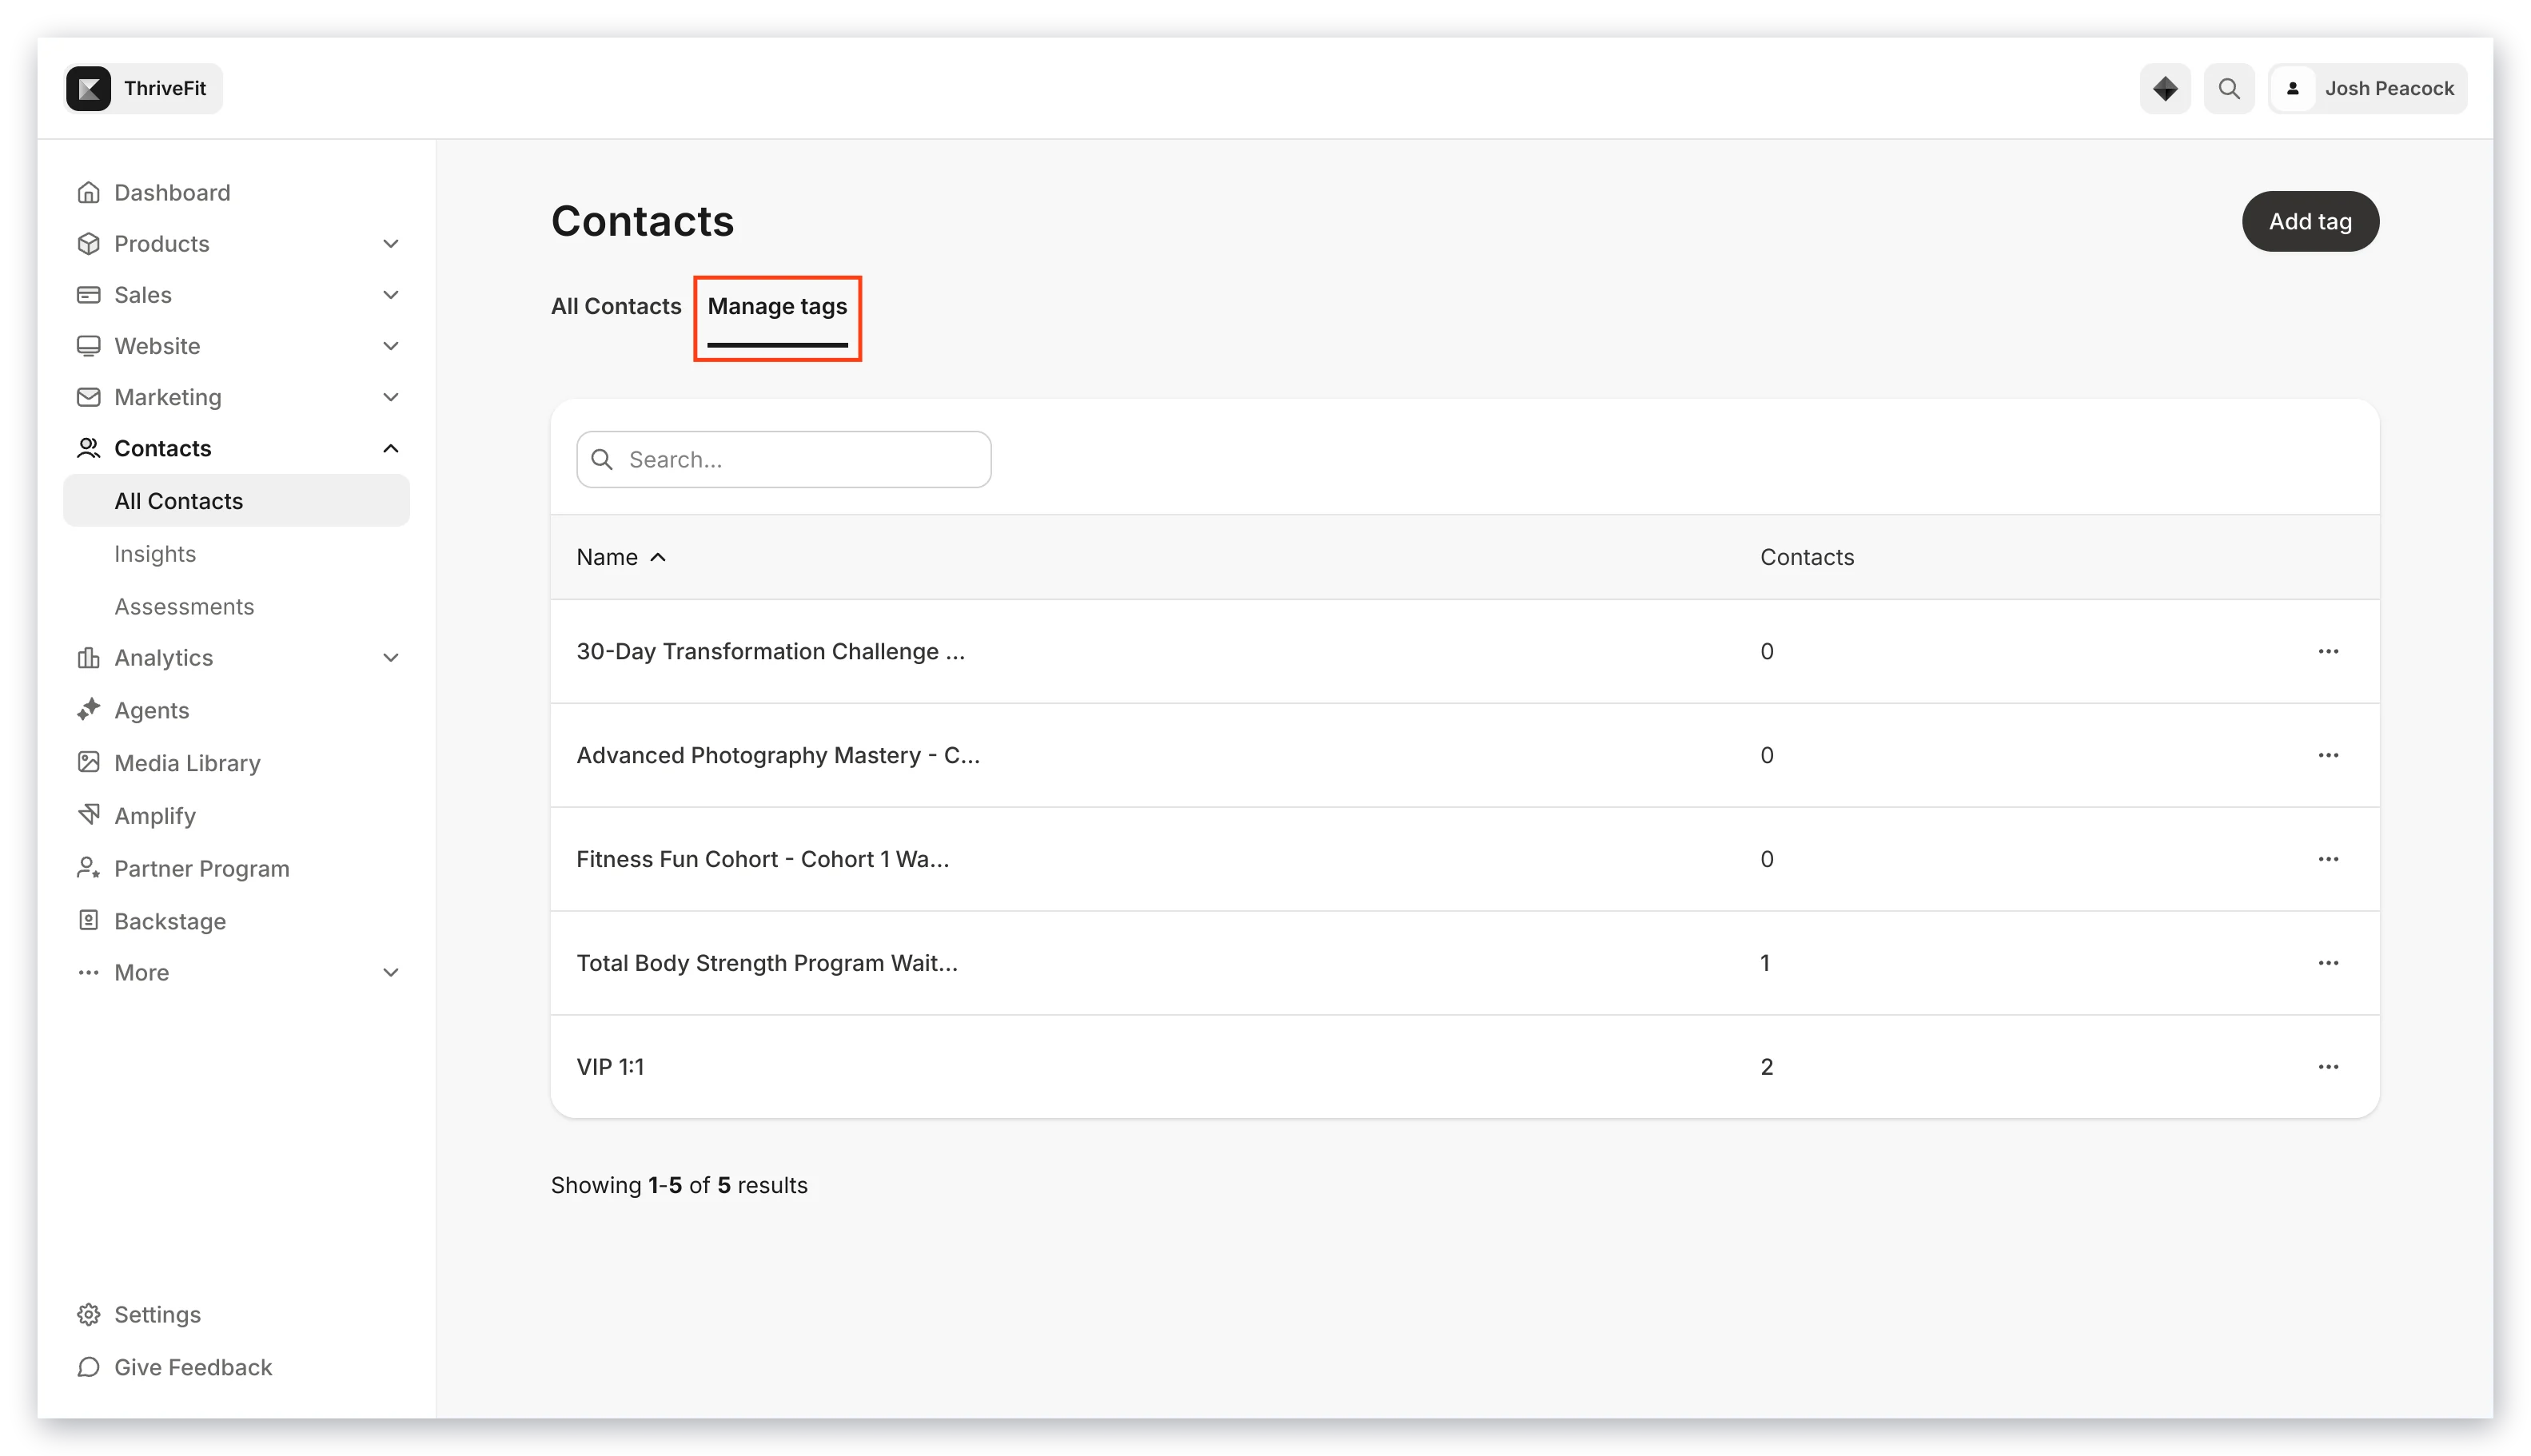Viewport: 2531px width, 1456px height.
Task: Click the contact count 2 for VIP 1:1
Action: (1767, 1067)
